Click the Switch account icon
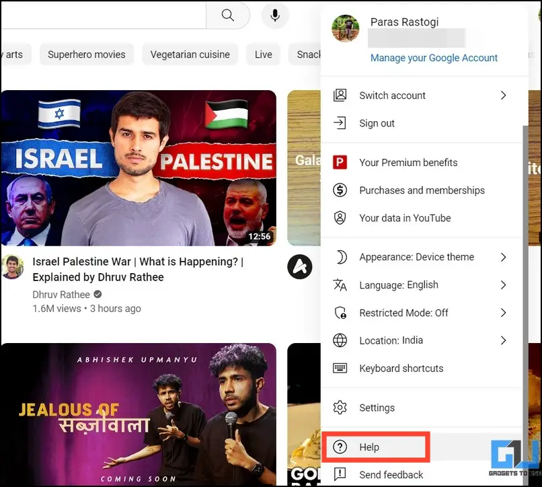 pyautogui.click(x=340, y=95)
